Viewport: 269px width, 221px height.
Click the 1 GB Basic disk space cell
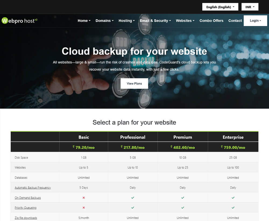[84, 157]
